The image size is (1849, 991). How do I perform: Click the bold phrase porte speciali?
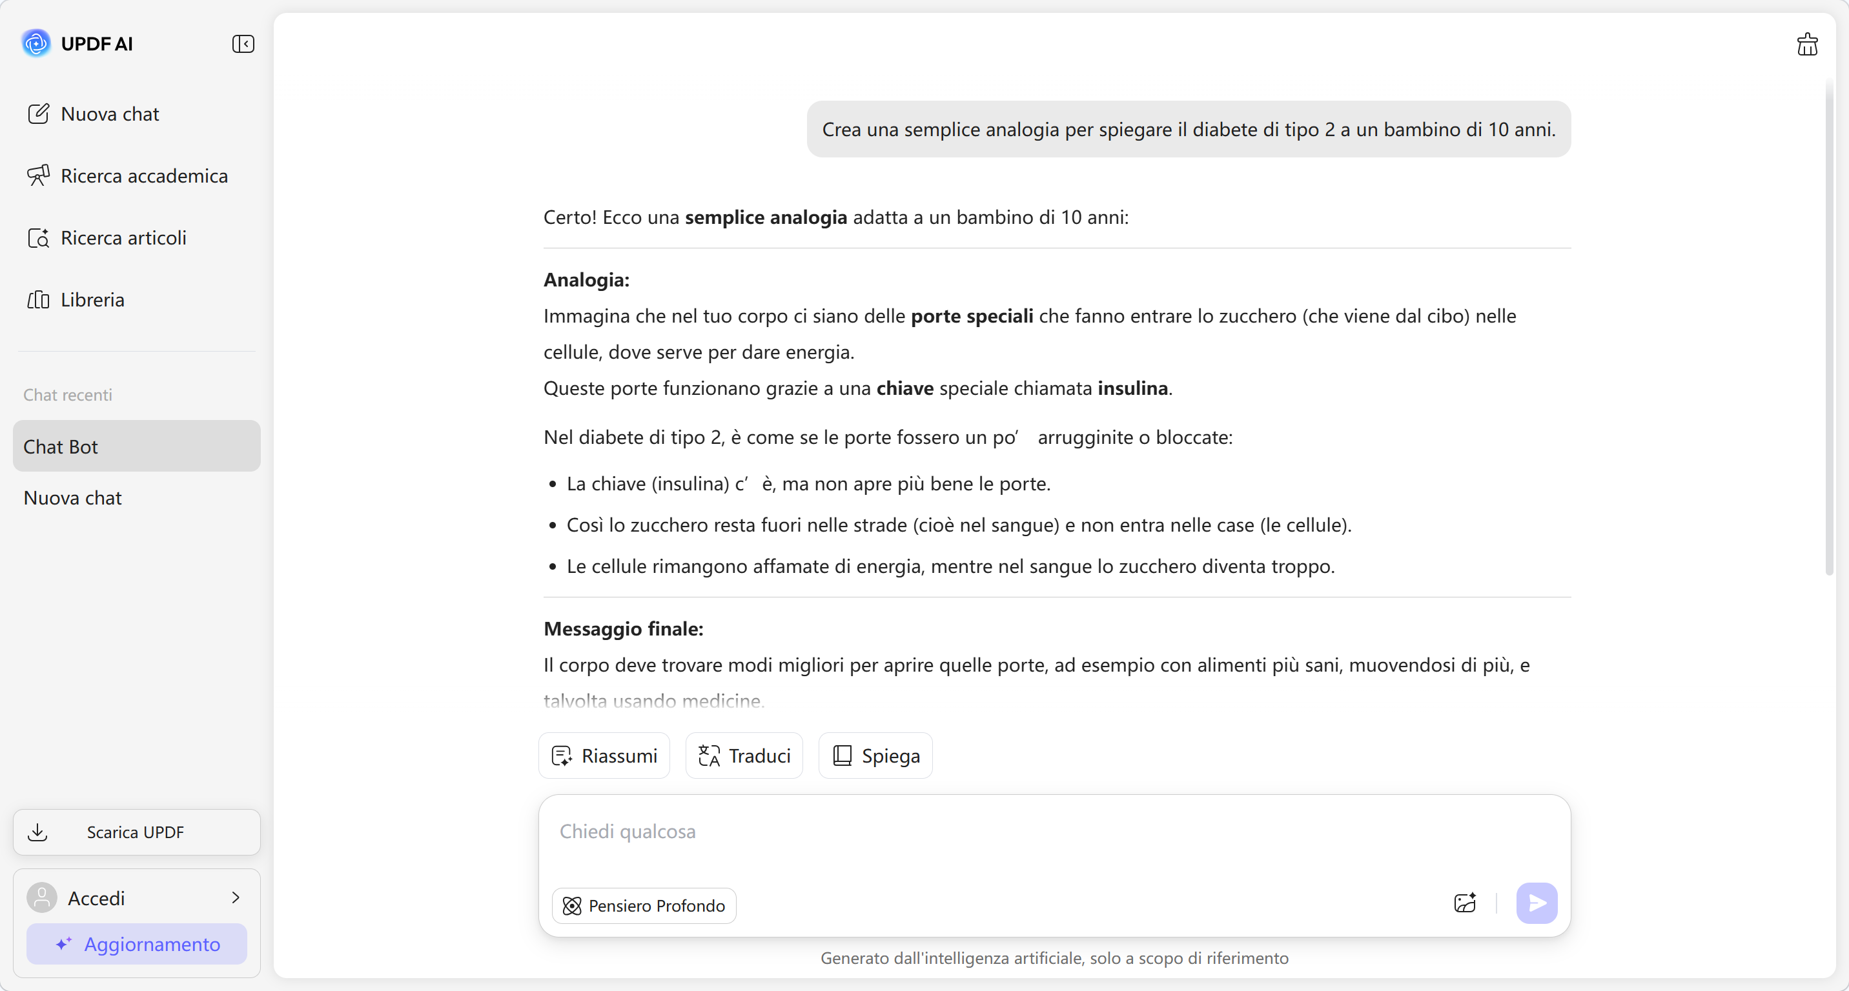coord(971,316)
